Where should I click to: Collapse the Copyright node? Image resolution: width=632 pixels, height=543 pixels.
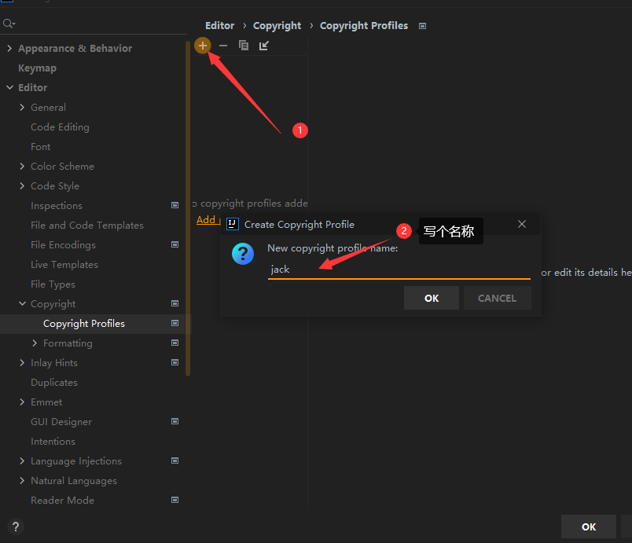point(22,303)
